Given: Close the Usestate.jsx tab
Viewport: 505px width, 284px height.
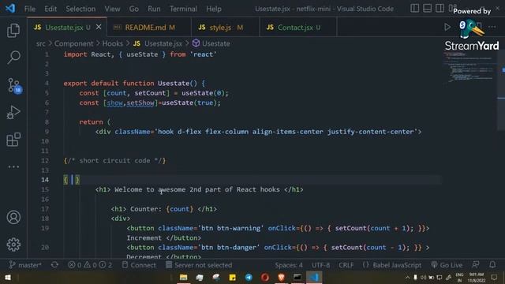Looking at the screenshot, I should [99, 27].
